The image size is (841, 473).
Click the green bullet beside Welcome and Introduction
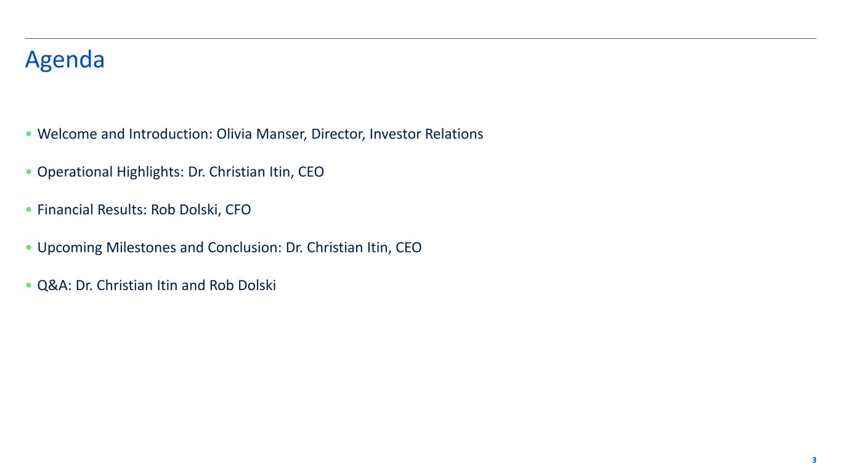[30, 134]
